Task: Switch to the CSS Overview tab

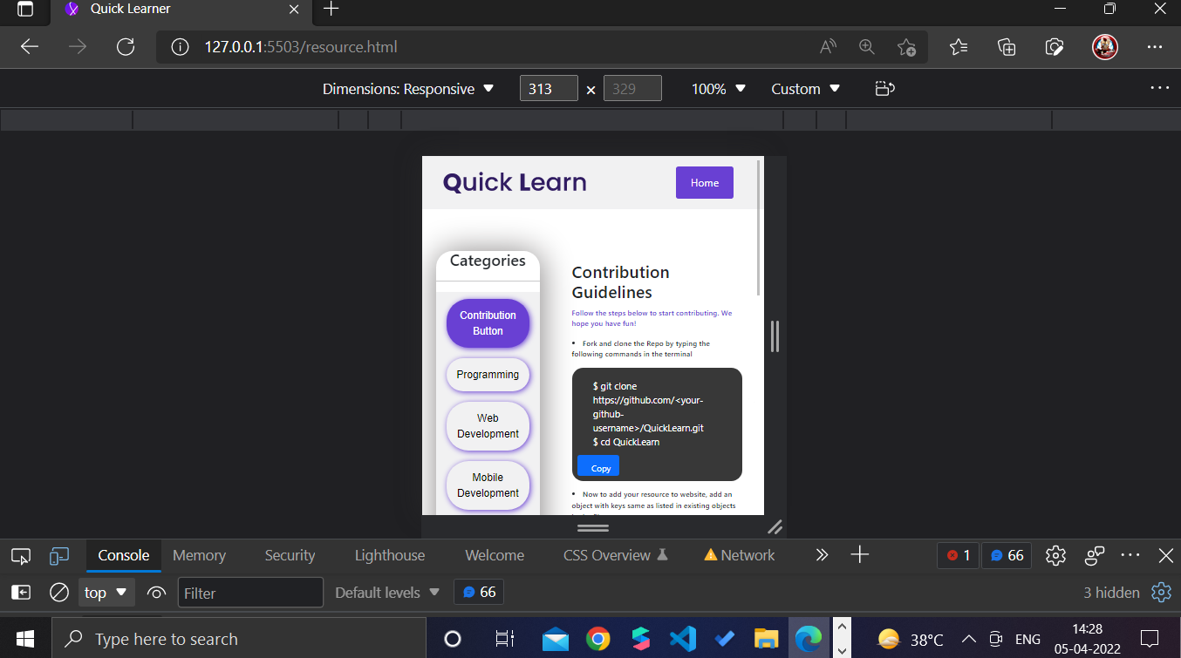Action: coord(616,555)
